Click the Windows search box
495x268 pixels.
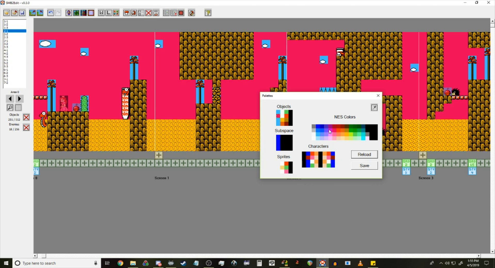[x=57, y=263]
